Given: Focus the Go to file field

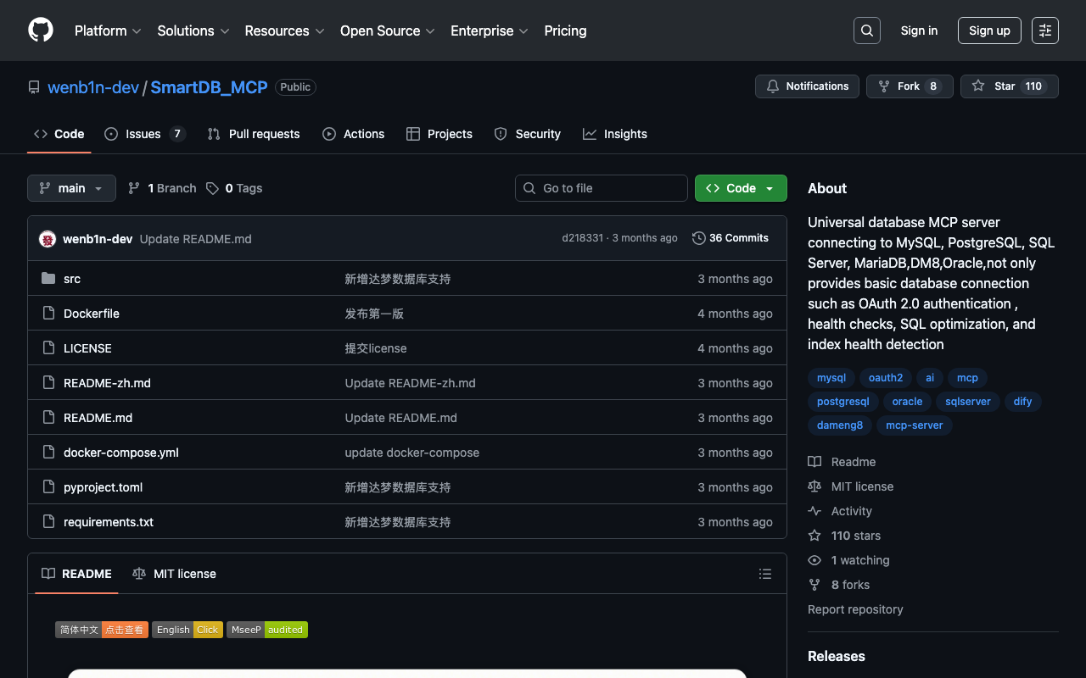Looking at the screenshot, I should (x=602, y=188).
